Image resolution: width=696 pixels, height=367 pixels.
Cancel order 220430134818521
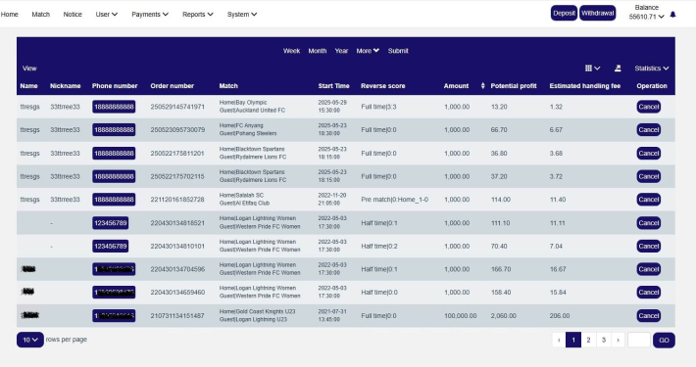click(x=649, y=223)
